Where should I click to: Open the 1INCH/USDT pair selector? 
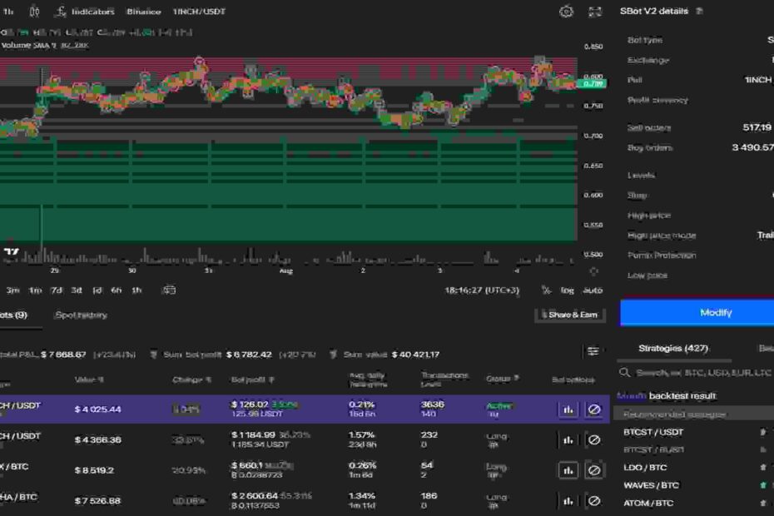coord(199,12)
